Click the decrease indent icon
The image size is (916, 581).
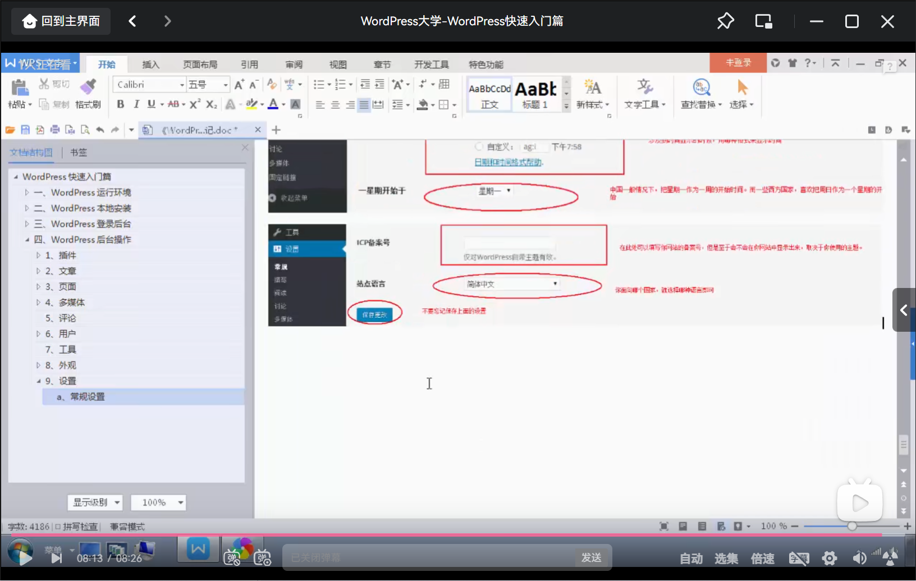pyautogui.click(x=365, y=84)
